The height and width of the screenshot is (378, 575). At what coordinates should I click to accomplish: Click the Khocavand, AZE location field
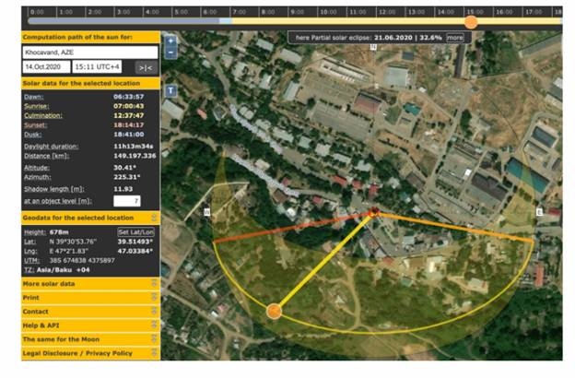[x=89, y=53]
